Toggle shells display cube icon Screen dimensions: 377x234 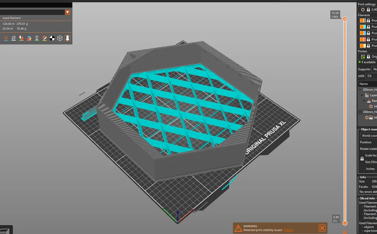[60, 37]
